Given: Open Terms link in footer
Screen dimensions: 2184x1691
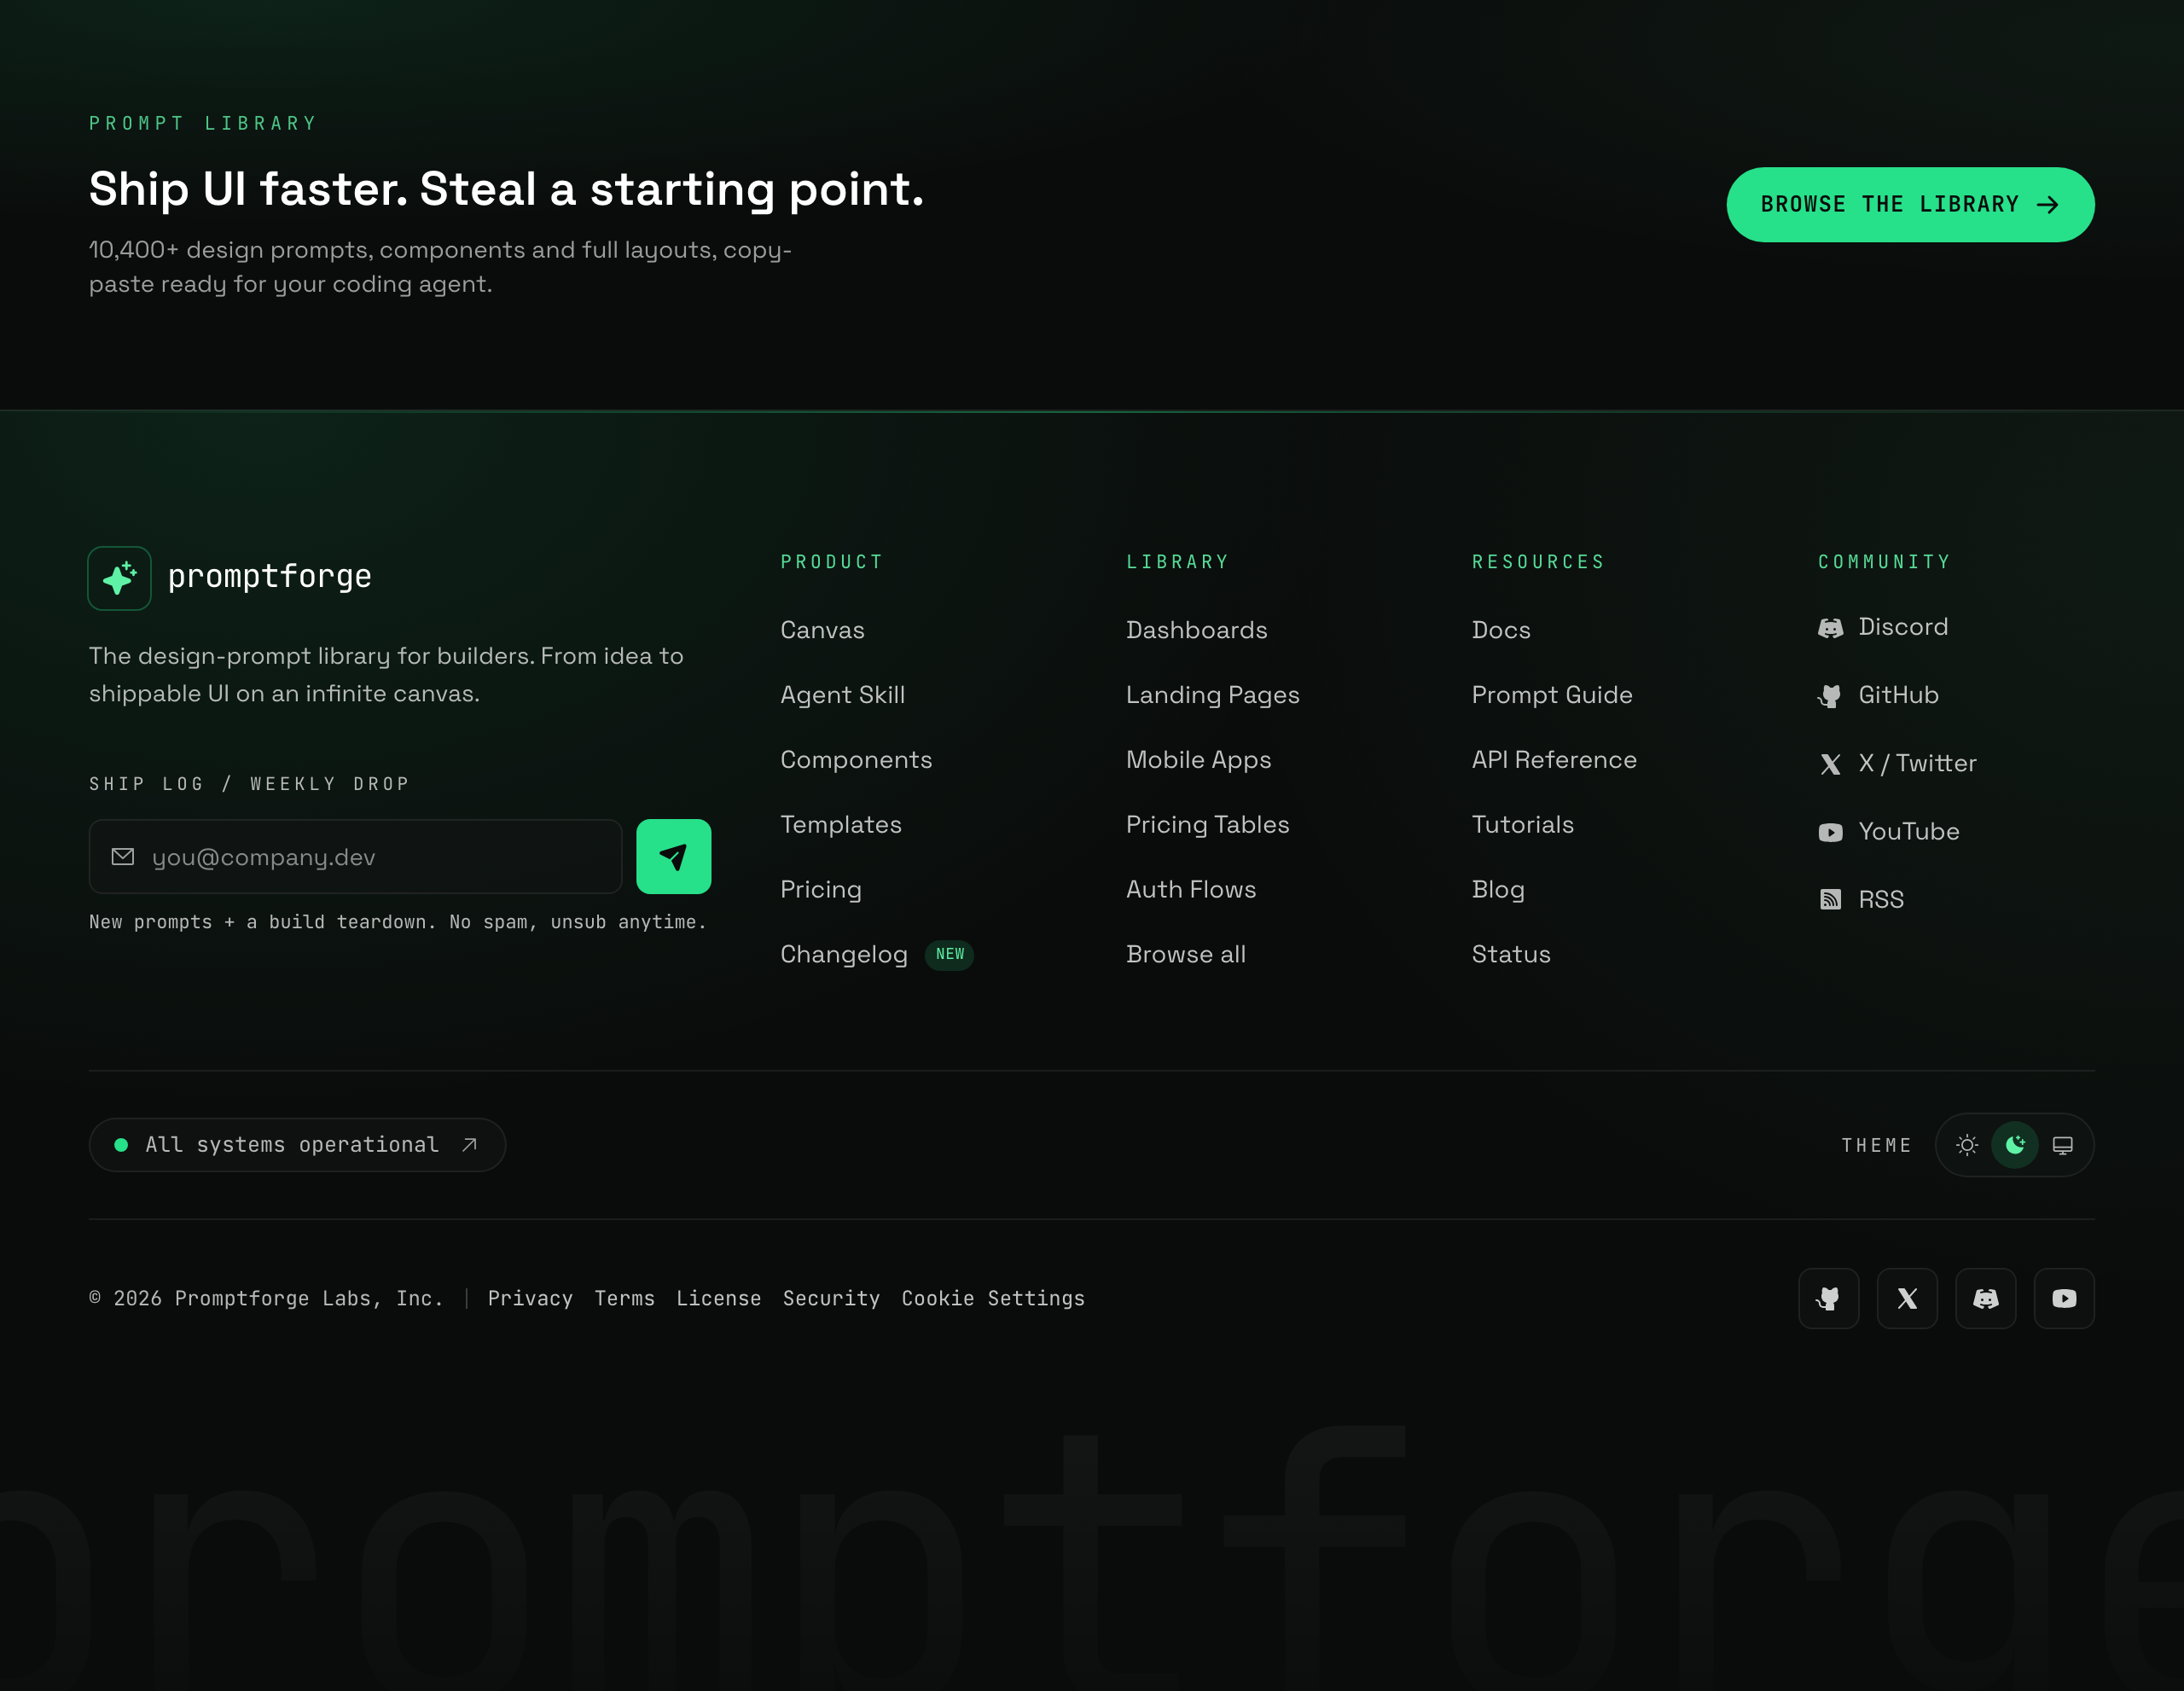Looking at the screenshot, I should [x=624, y=1298].
